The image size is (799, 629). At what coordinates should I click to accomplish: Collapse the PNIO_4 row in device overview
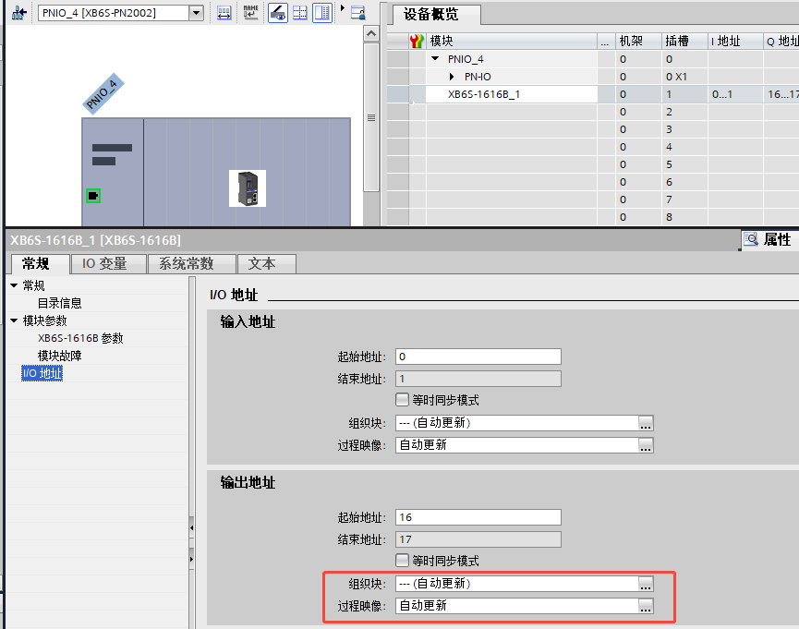point(435,58)
